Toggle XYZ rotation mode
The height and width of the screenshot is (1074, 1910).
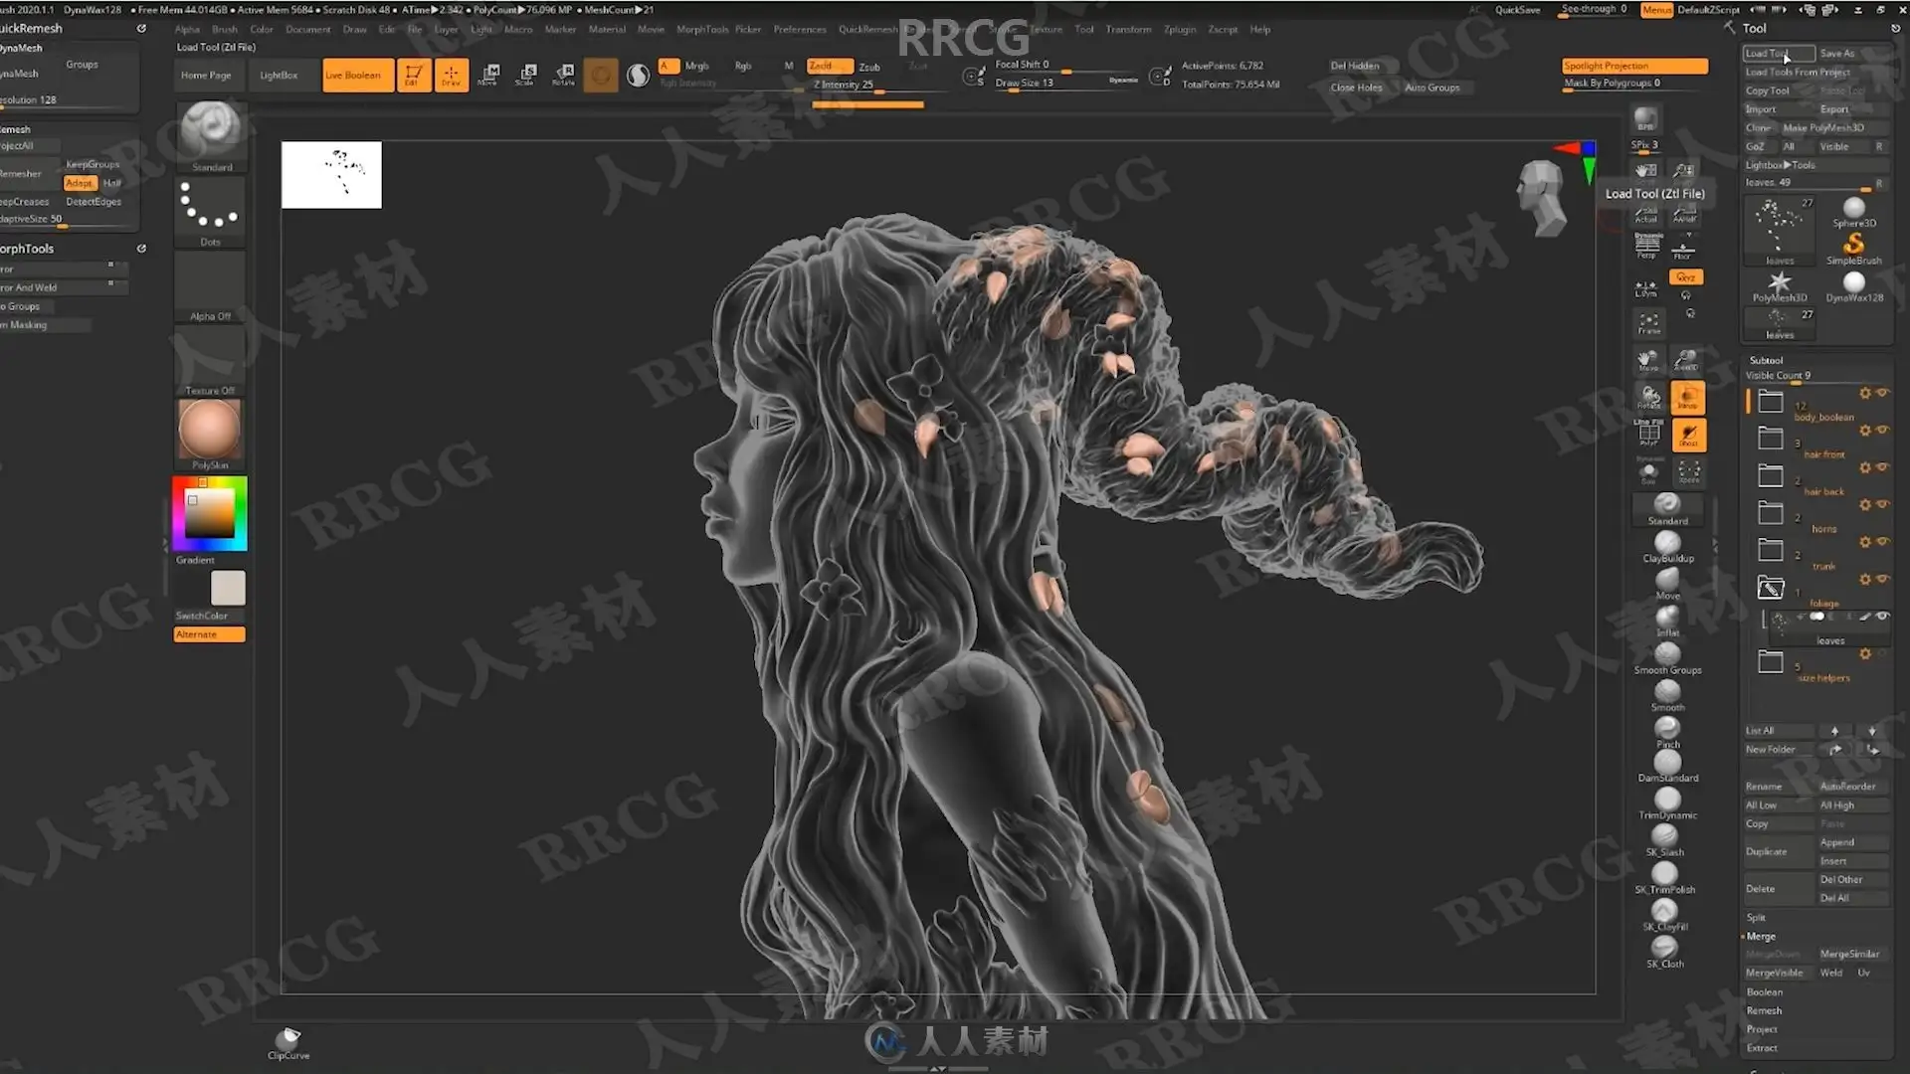click(x=1686, y=277)
